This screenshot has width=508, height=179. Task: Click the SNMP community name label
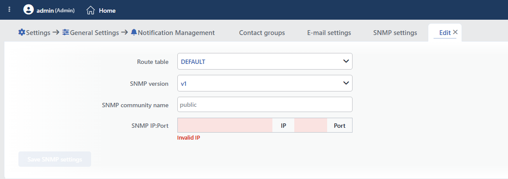coord(135,105)
